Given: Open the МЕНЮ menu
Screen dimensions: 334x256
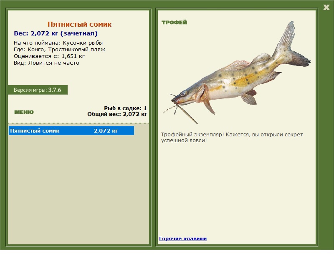Looking at the screenshot, I should click(x=24, y=112).
